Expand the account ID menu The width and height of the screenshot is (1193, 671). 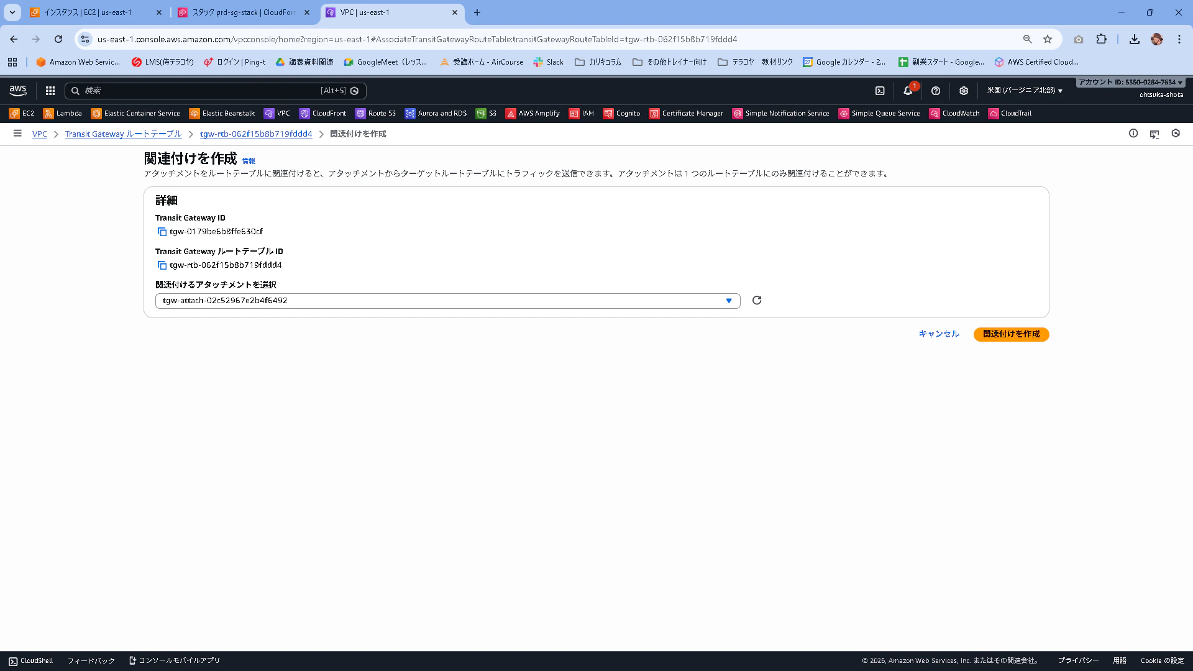pos(1130,82)
